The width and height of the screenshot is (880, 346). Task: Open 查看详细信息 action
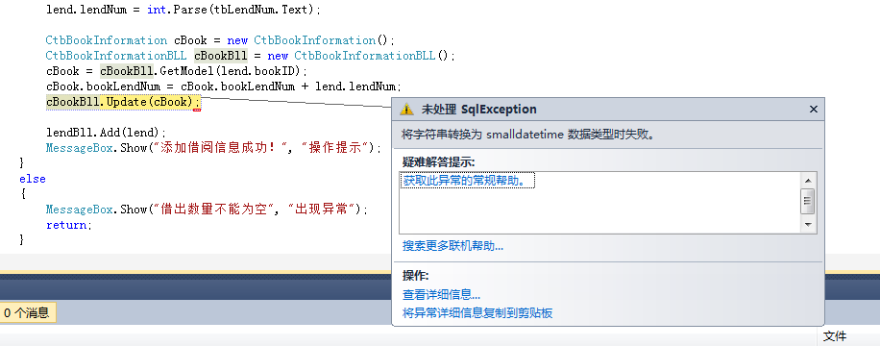point(441,294)
